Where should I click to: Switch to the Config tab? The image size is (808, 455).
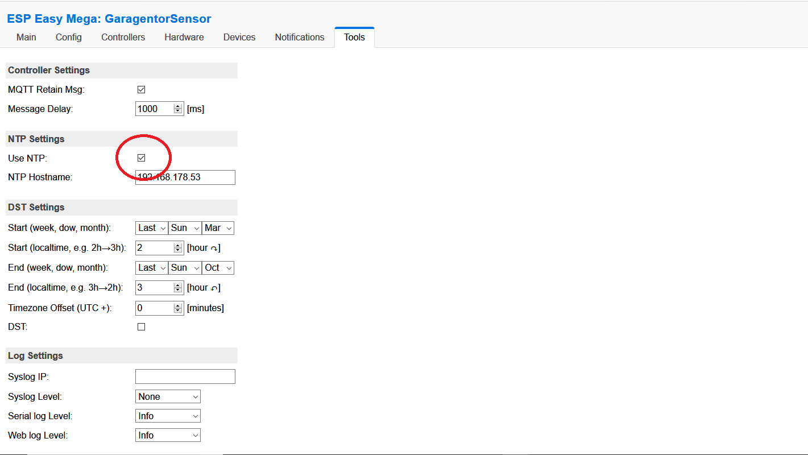tap(68, 37)
